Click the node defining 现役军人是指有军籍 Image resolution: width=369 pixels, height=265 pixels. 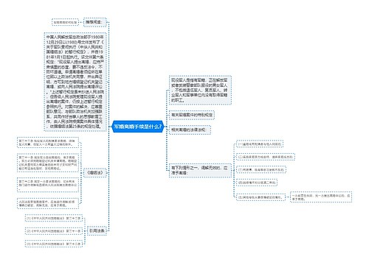(200, 91)
